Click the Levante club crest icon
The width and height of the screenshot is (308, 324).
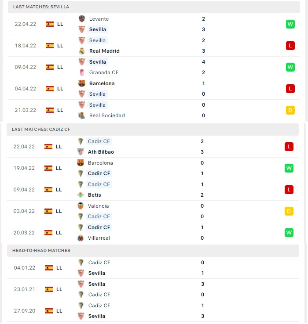coord(82,19)
